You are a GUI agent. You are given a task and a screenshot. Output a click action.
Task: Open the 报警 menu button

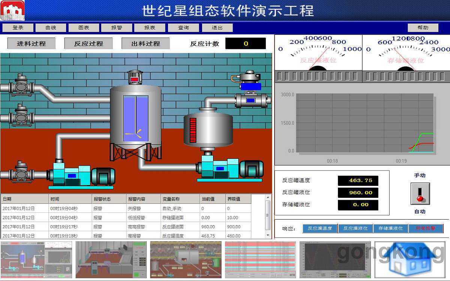[x=117, y=28]
